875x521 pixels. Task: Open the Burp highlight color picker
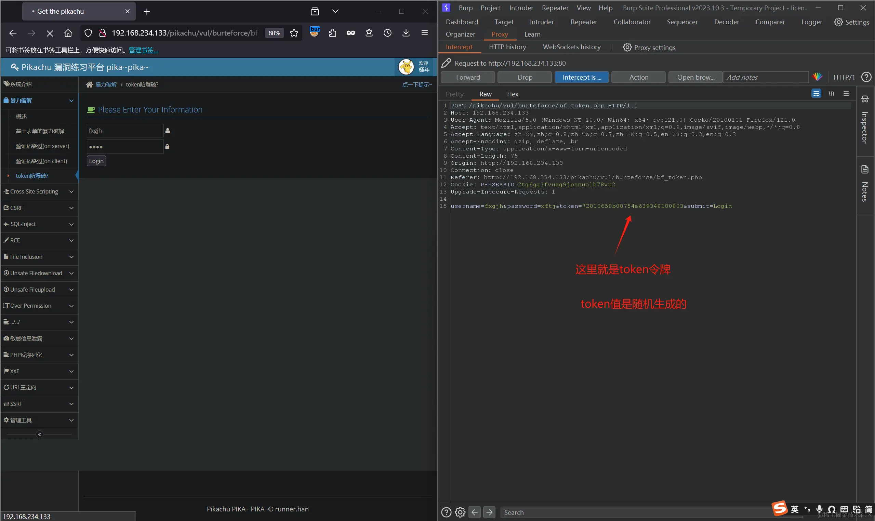click(818, 77)
